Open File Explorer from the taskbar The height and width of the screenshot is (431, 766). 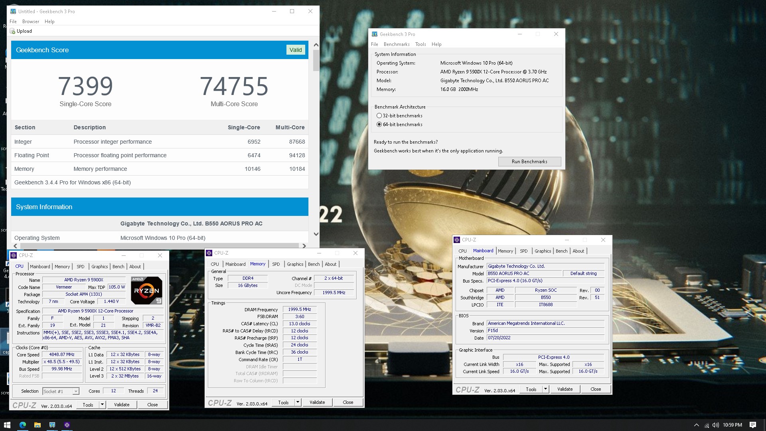[x=37, y=425]
